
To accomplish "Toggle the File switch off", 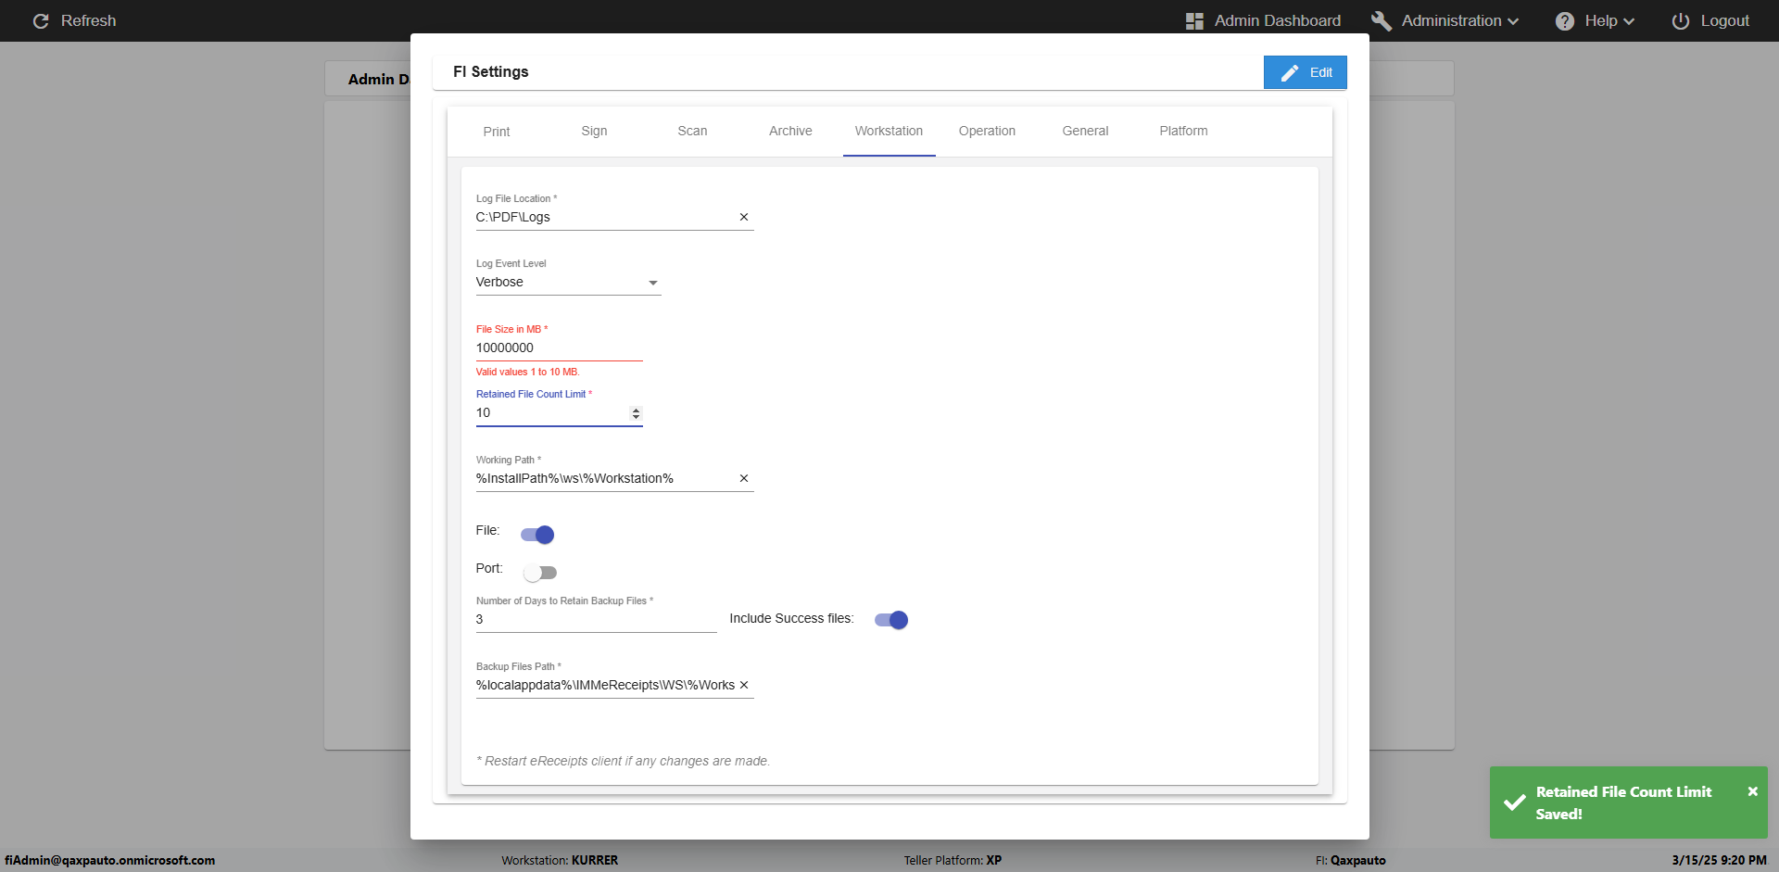I will click(537, 535).
